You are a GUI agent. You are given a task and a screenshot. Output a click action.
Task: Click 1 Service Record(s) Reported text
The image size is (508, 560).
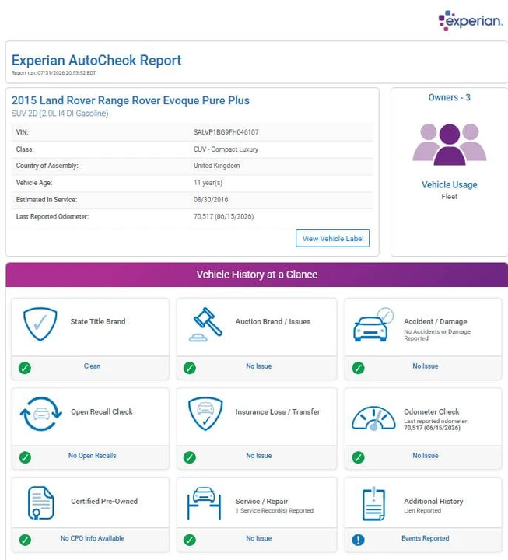275,511
